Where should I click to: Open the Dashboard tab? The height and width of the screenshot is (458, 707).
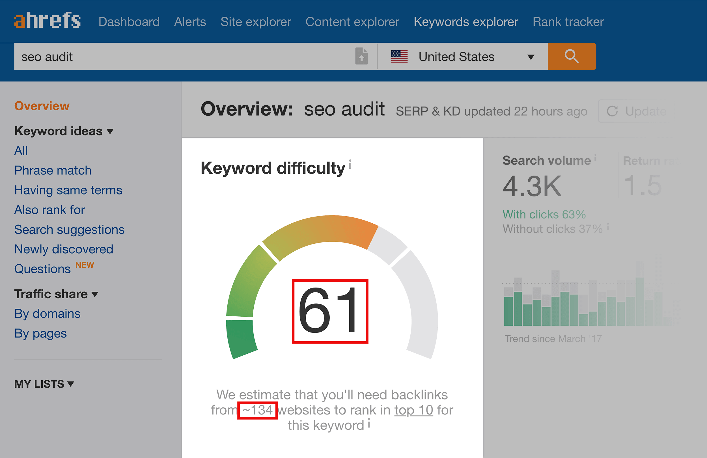[129, 22]
